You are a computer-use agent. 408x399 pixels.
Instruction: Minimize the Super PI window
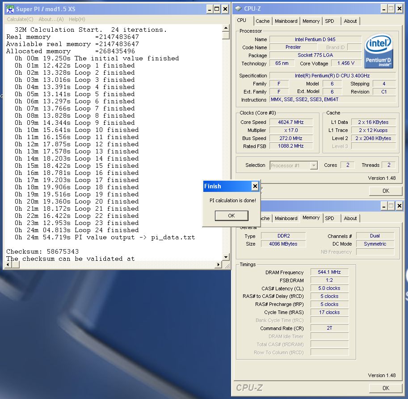pyautogui.click(x=210, y=9)
